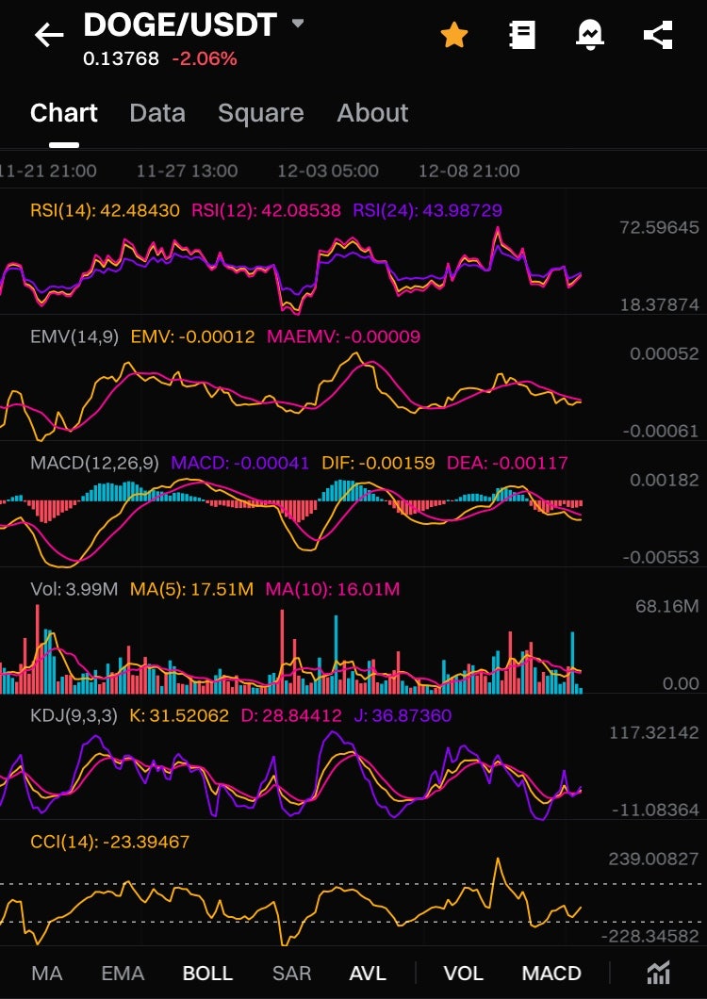
Task: Tap the MAEMV: -0.00009 value
Action: (x=344, y=336)
